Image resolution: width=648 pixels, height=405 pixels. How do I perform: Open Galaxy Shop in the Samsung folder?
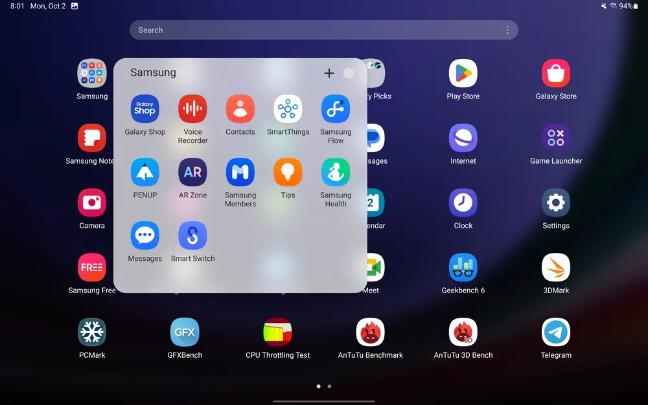coord(145,109)
